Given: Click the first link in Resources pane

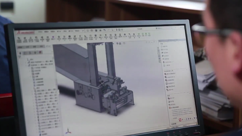Looking at the screenshot, I should click(x=171, y=98).
